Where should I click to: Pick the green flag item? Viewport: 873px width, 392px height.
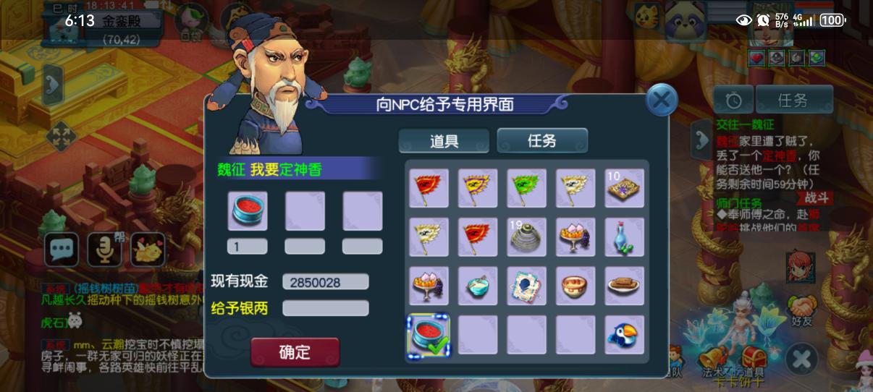(526, 188)
